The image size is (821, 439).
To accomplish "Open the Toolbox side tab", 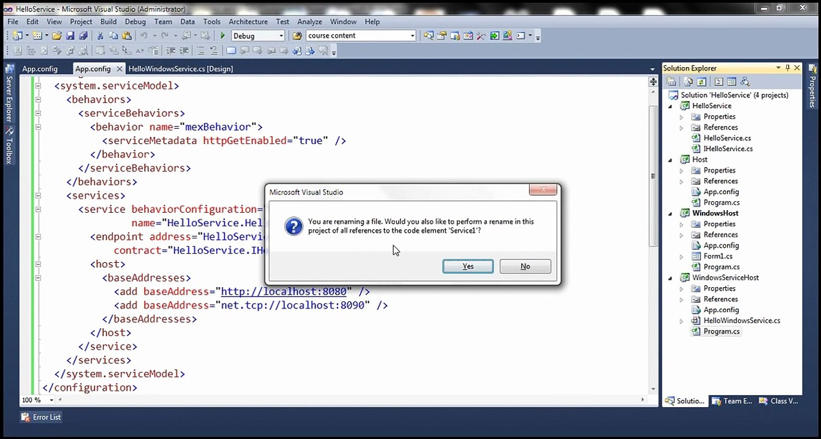I will (9, 146).
